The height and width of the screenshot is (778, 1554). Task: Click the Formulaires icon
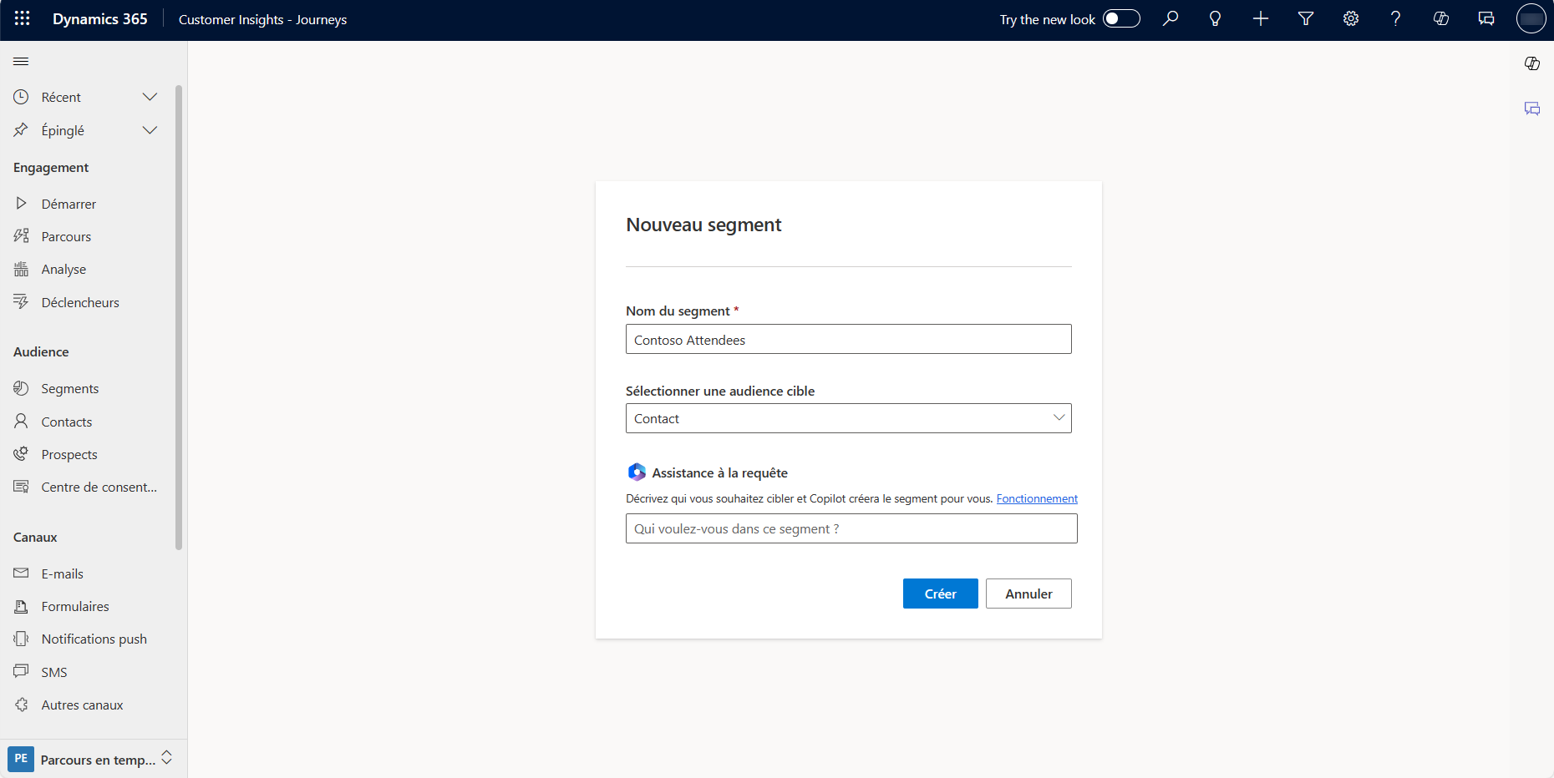pos(21,606)
